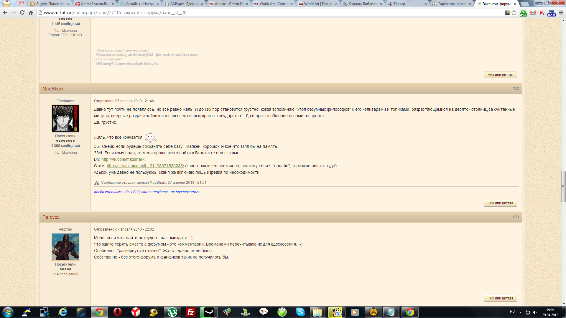566x318 pixels.
Task: Click the Google +1 extension icon
Action: point(533,13)
